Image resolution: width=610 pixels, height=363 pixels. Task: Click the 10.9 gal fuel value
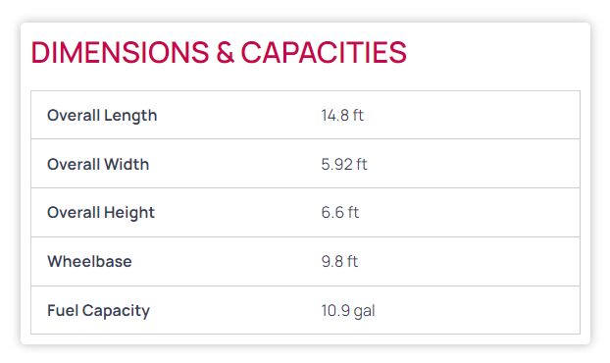pos(348,311)
